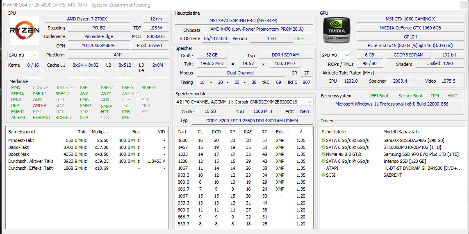
Task: Close the System-Zusammenfassung window
Action: [464, 4]
